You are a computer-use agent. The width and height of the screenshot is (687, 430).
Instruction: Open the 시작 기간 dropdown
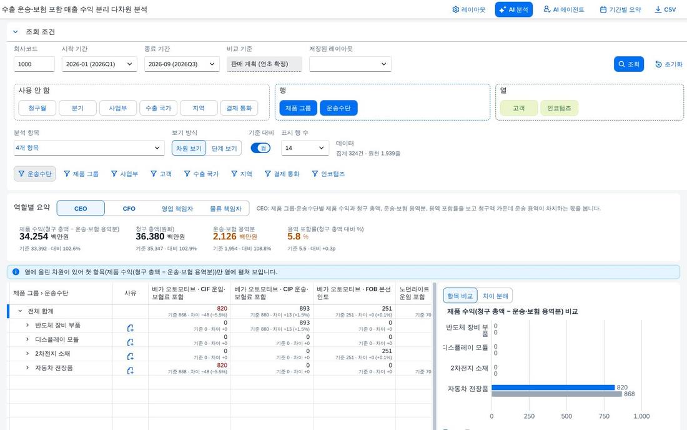pos(99,64)
